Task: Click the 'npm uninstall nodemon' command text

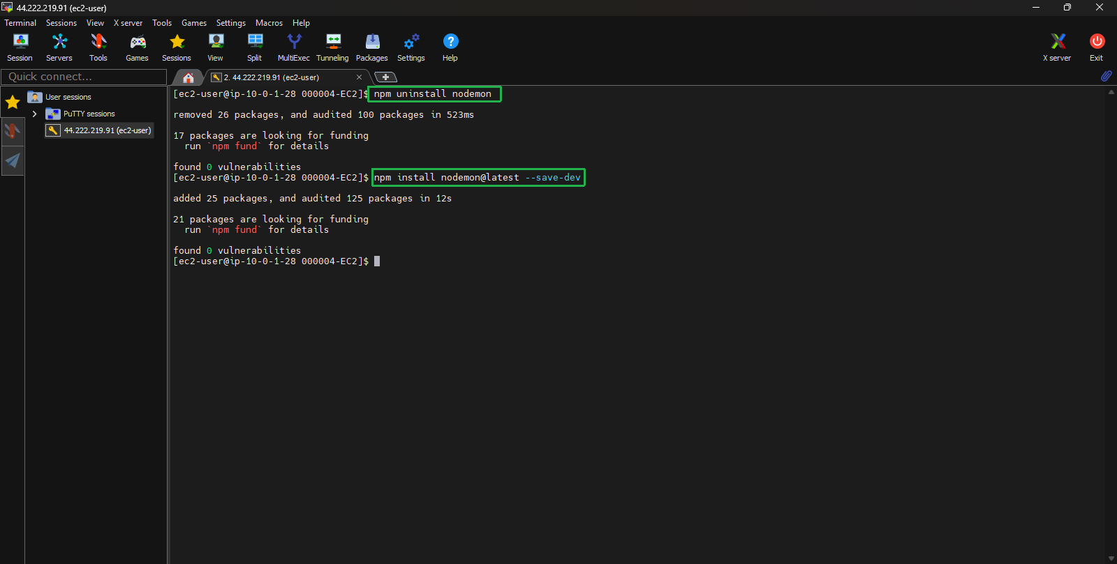Action: click(433, 94)
